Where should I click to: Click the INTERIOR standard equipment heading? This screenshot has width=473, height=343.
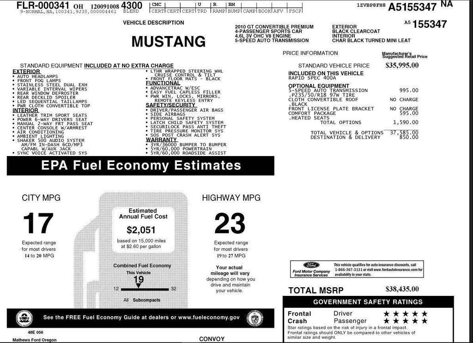[x=25, y=110]
